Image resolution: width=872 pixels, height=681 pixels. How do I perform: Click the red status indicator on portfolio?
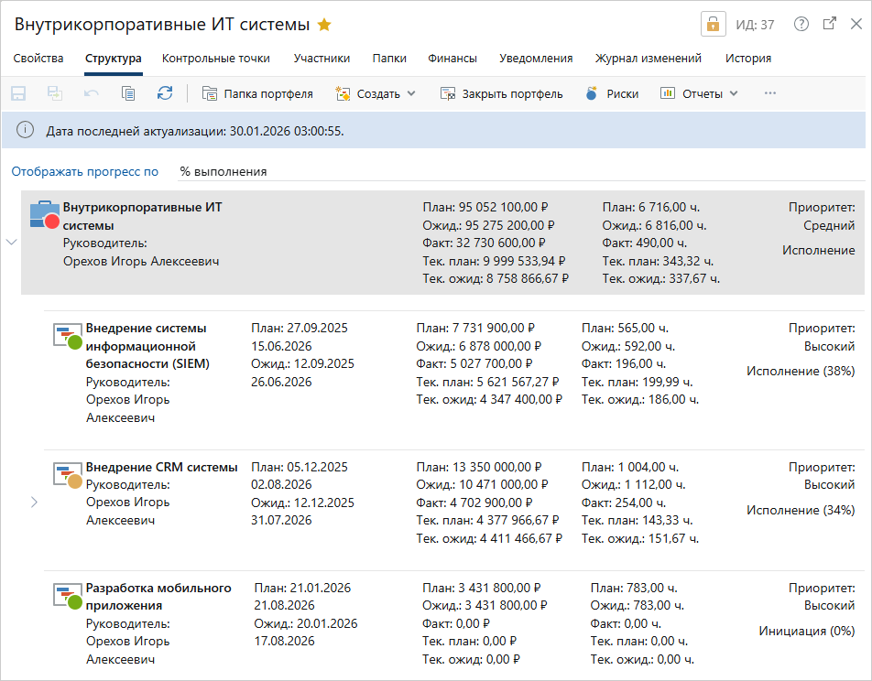click(x=52, y=221)
